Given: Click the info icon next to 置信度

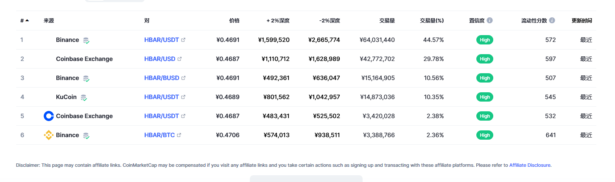Looking at the screenshot, I should tap(490, 20).
